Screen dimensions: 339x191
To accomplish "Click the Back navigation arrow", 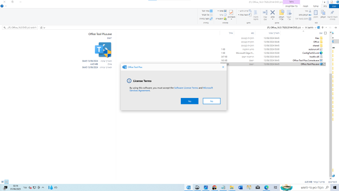I will coord(335,27).
